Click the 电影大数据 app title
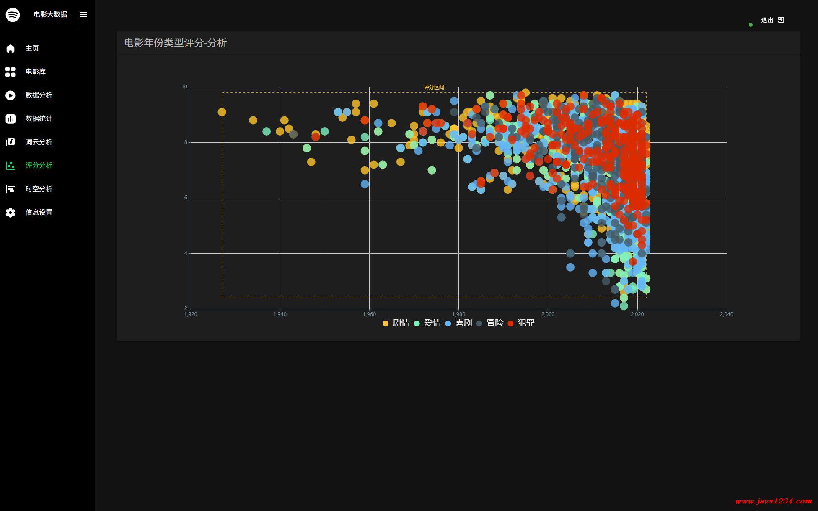The width and height of the screenshot is (818, 511). [50, 15]
